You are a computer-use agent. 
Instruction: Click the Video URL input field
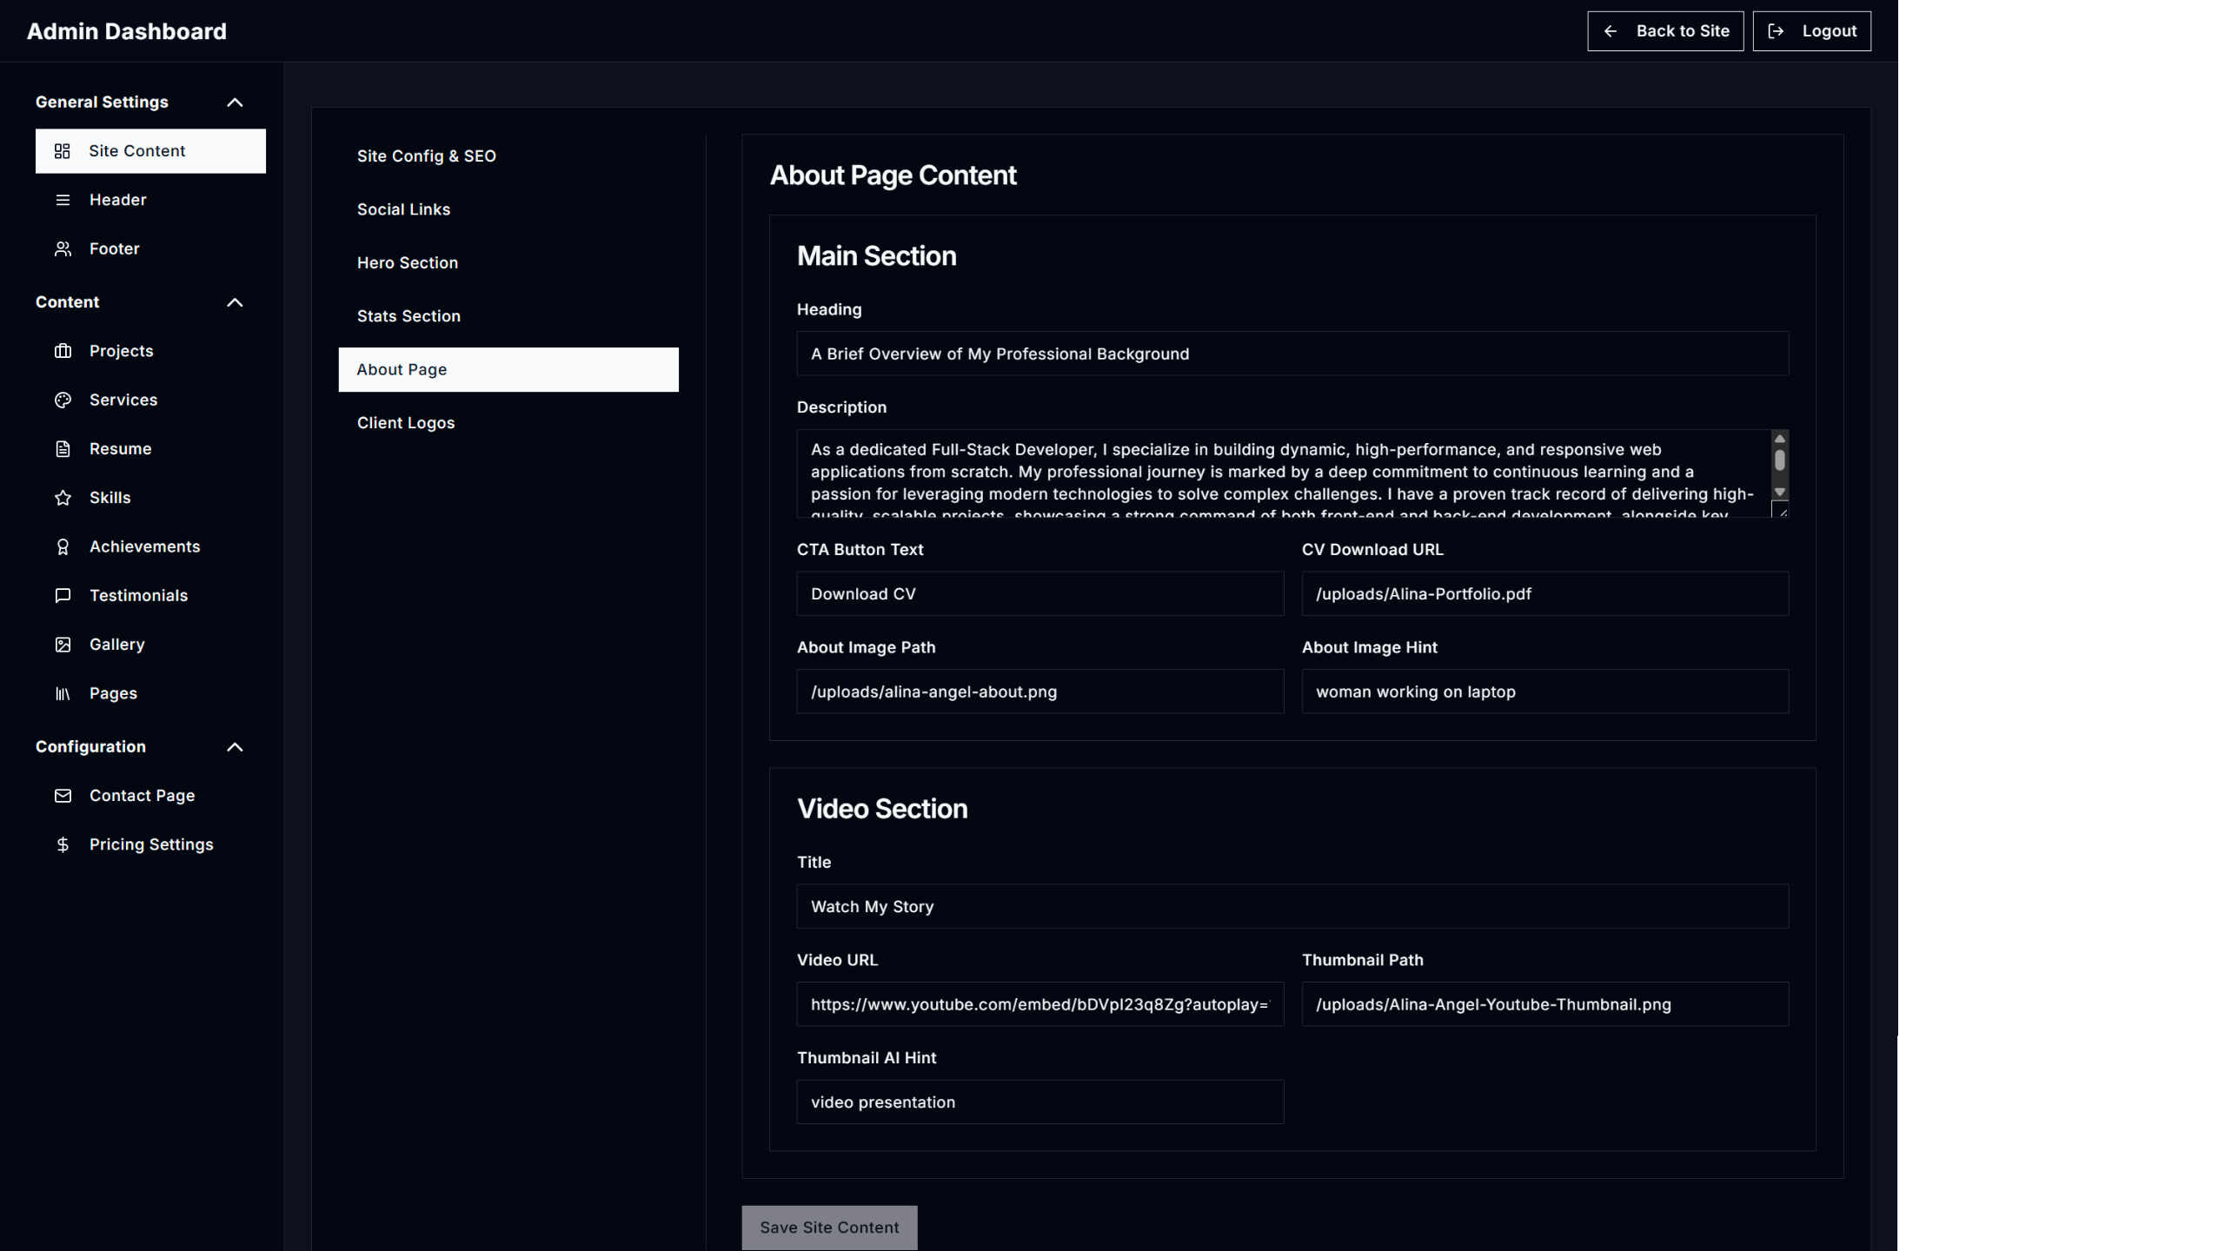[x=1039, y=1004]
